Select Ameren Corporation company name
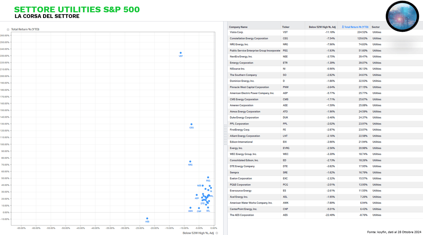 pyautogui.click(x=242, y=105)
